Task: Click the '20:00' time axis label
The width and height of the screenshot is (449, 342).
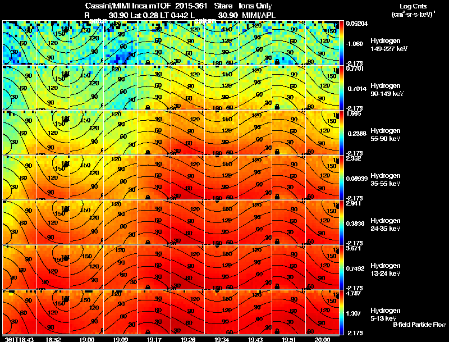Action: coord(322,339)
